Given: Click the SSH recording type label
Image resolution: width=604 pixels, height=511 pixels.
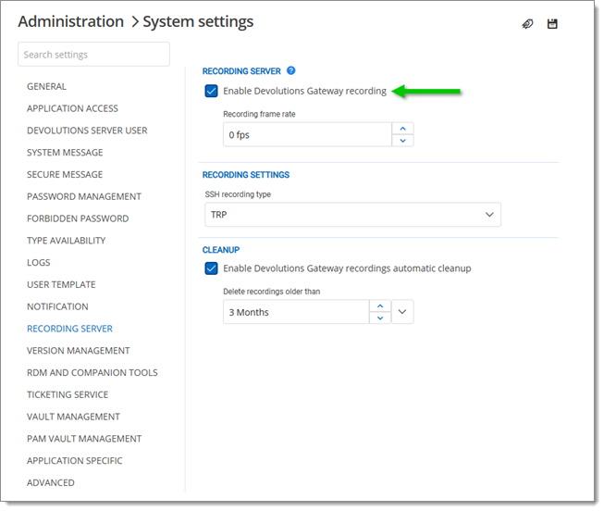Looking at the screenshot, I should (238, 194).
